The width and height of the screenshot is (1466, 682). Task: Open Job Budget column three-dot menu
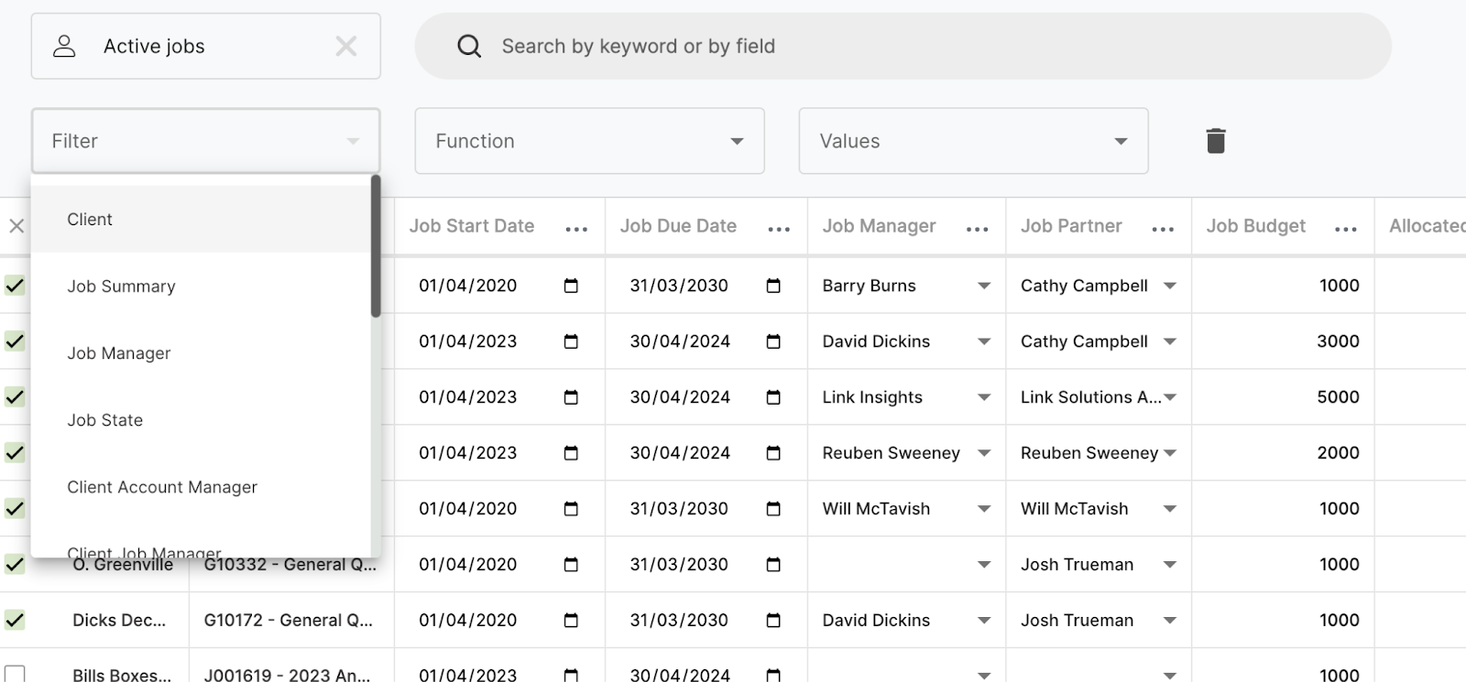coord(1345,228)
